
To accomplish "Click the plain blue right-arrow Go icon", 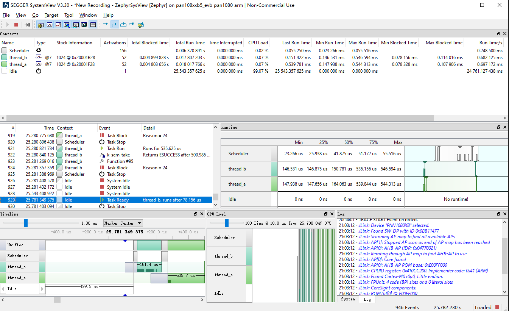I will [x=106, y=24].
